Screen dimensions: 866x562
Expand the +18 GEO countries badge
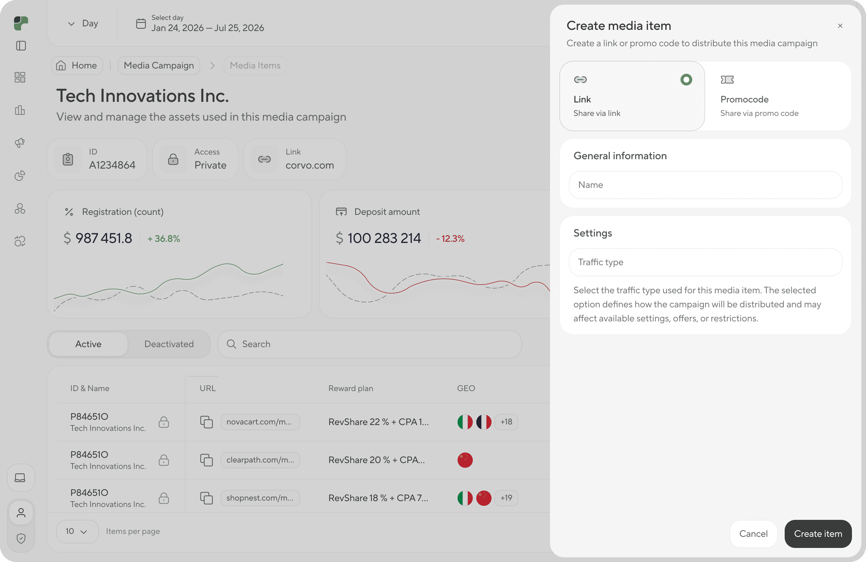pos(506,422)
